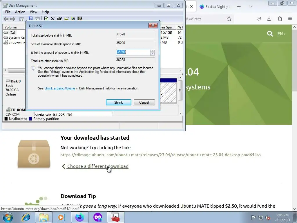This screenshot has width=297, height=223.
Task: Open the Firefox hamburger application menu
Action: point(290,19)
